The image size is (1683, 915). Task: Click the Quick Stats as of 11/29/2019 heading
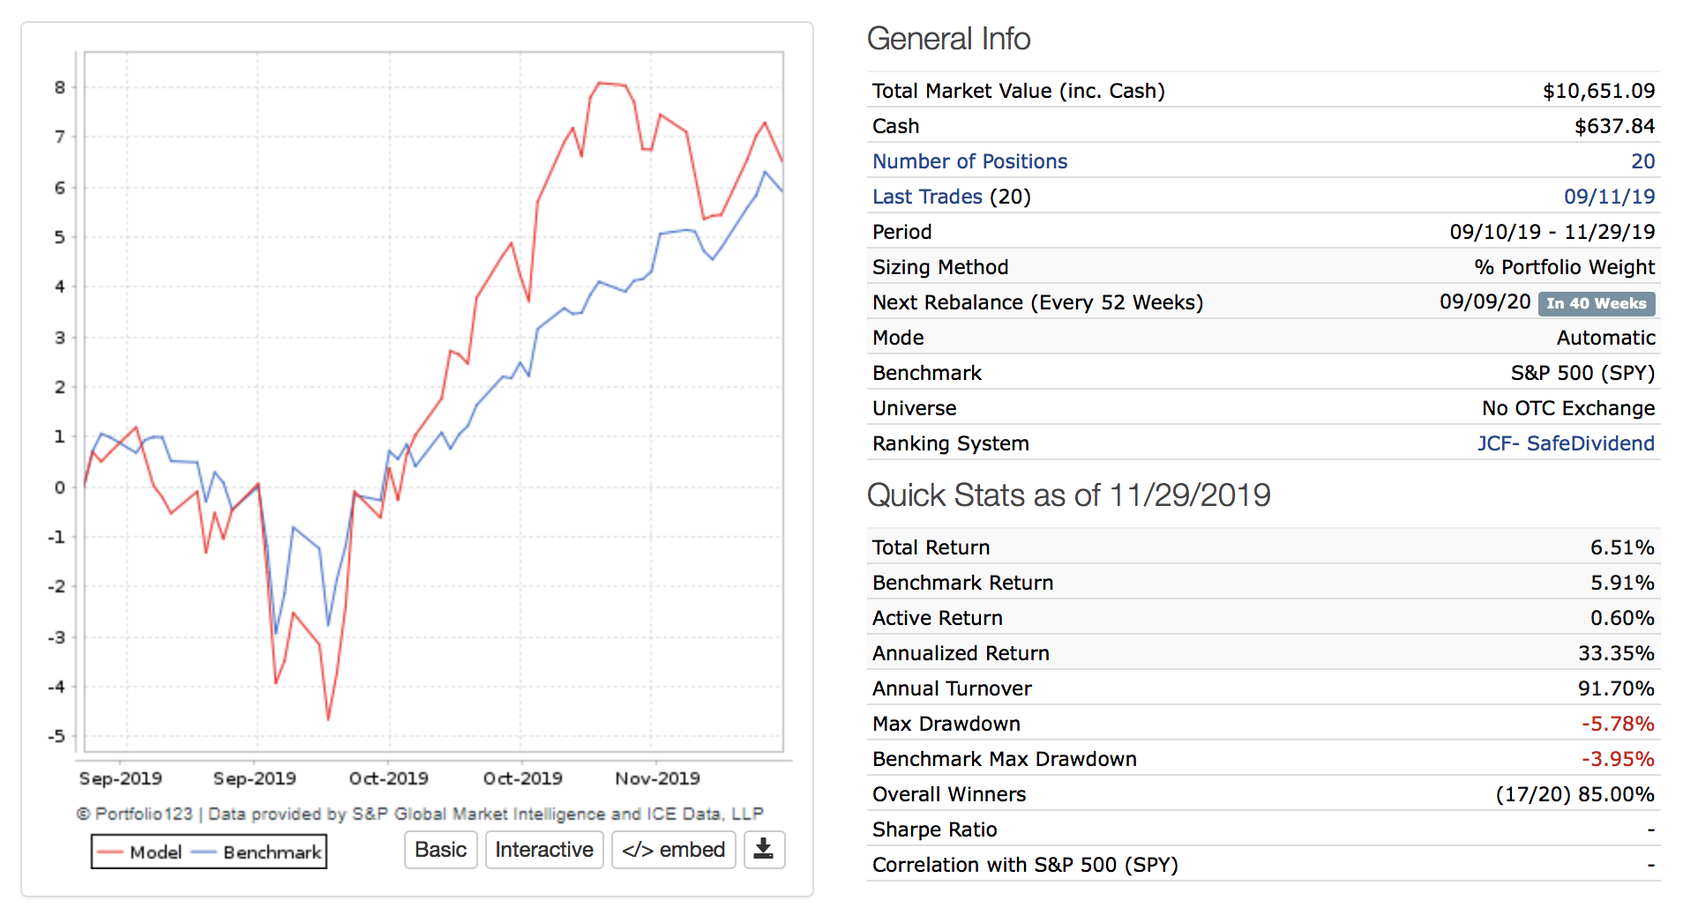pos(1068,495)
